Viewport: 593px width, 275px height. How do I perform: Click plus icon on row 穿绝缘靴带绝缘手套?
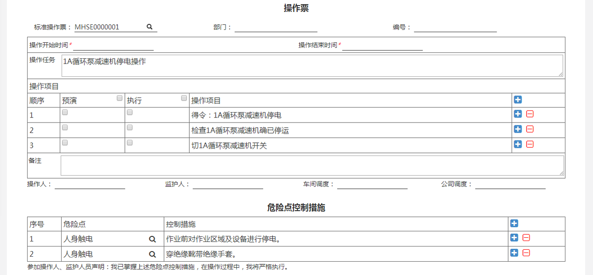pyautogui.click(x=514, y=253)
